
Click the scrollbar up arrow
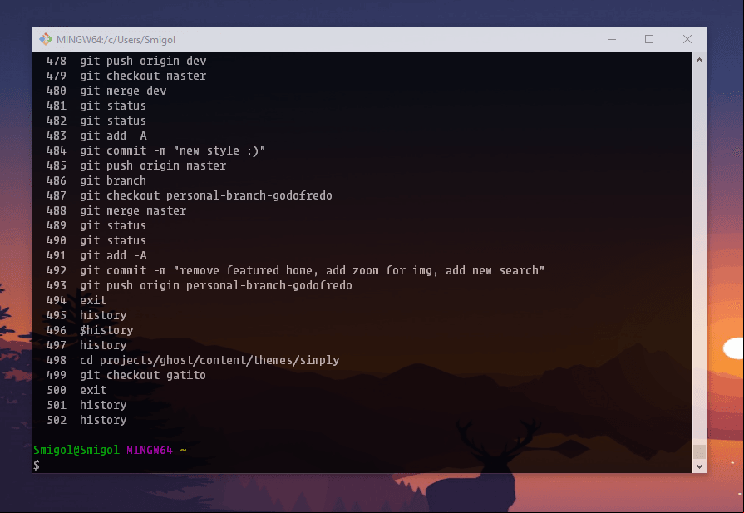(699, 60)
